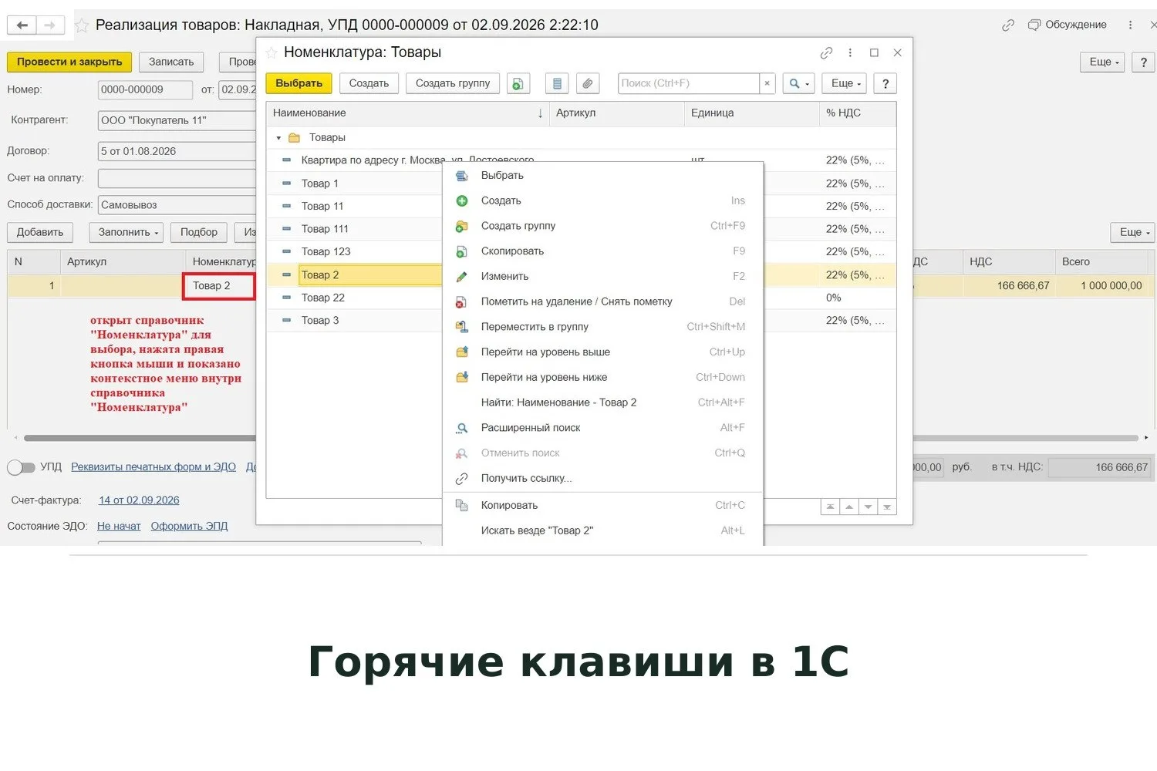Collapse the Товары folder group
The image size is (1157, 771).
tap(278, 138)
